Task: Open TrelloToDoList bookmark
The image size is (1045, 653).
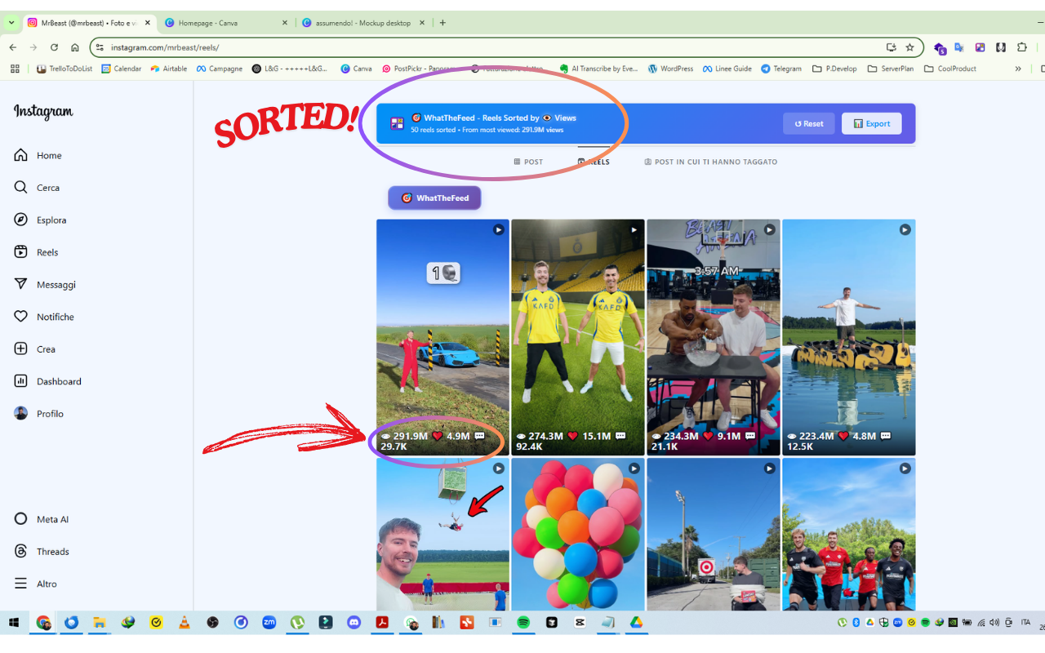Action: [x=64, y=69]
